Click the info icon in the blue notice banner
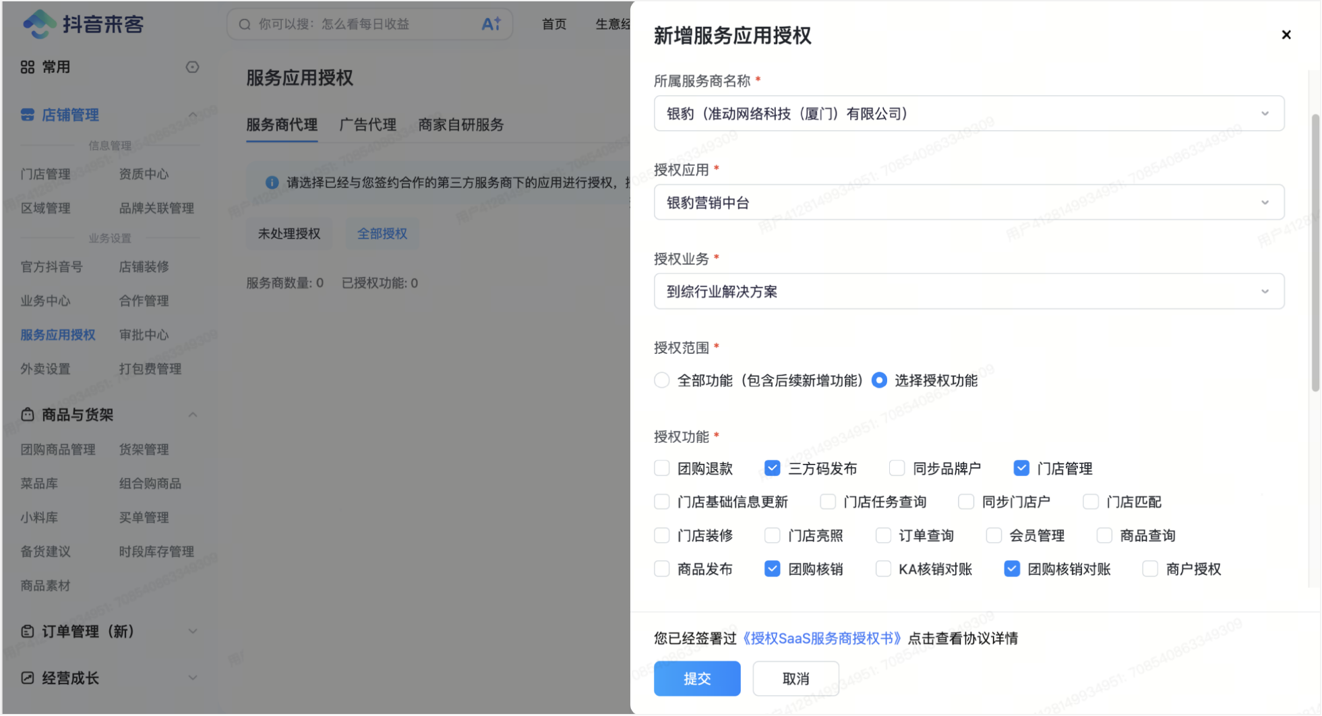 tap(272, 183)
